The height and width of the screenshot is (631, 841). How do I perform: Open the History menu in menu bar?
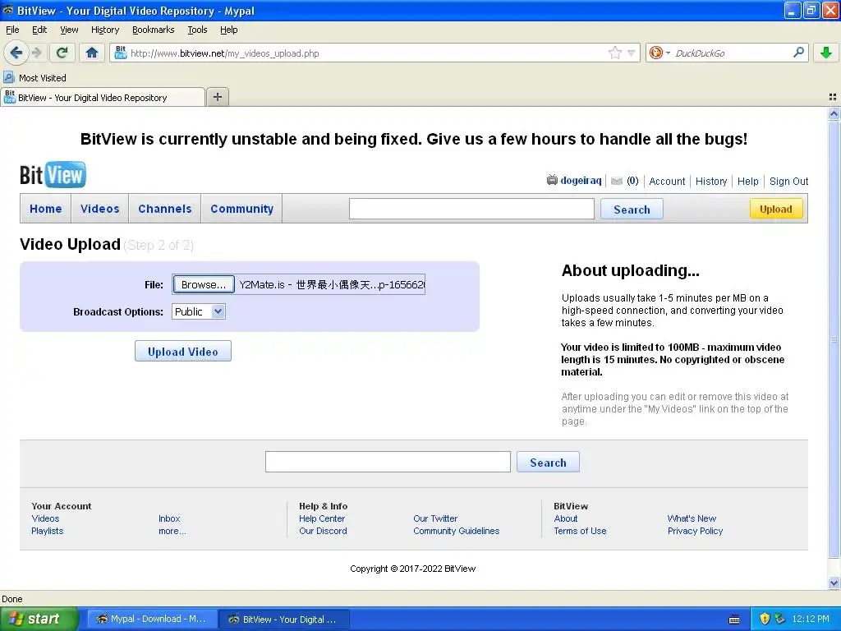(x=105, y=30)
